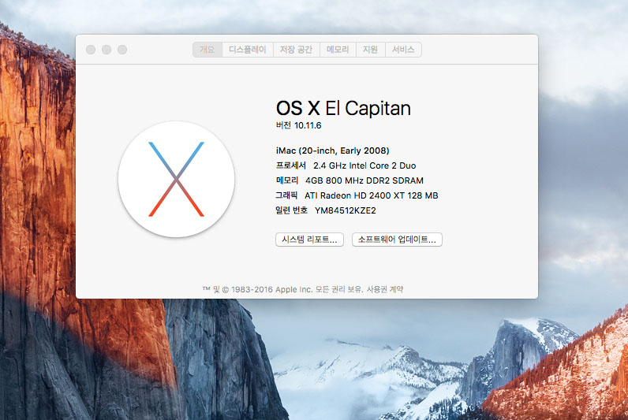Select the 개요 tab
628x420 pixels.
[207, 50]
